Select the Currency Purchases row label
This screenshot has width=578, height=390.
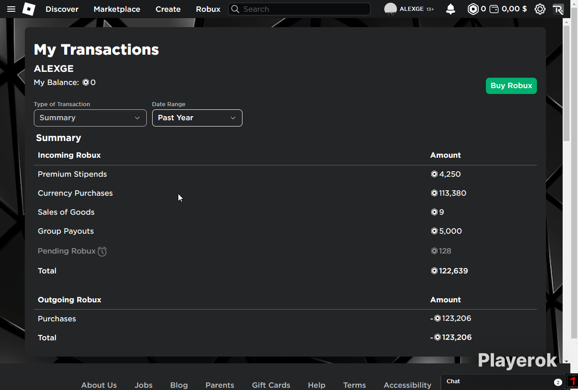(75, 193)
